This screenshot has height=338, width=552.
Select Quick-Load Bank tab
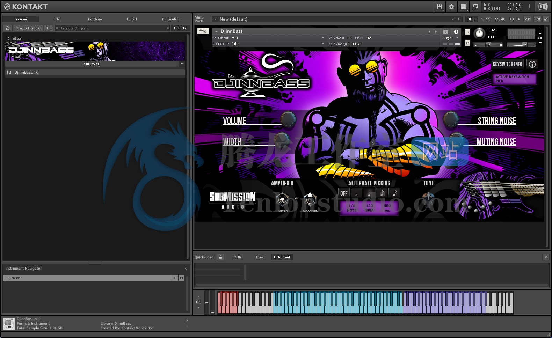point(260,257)
